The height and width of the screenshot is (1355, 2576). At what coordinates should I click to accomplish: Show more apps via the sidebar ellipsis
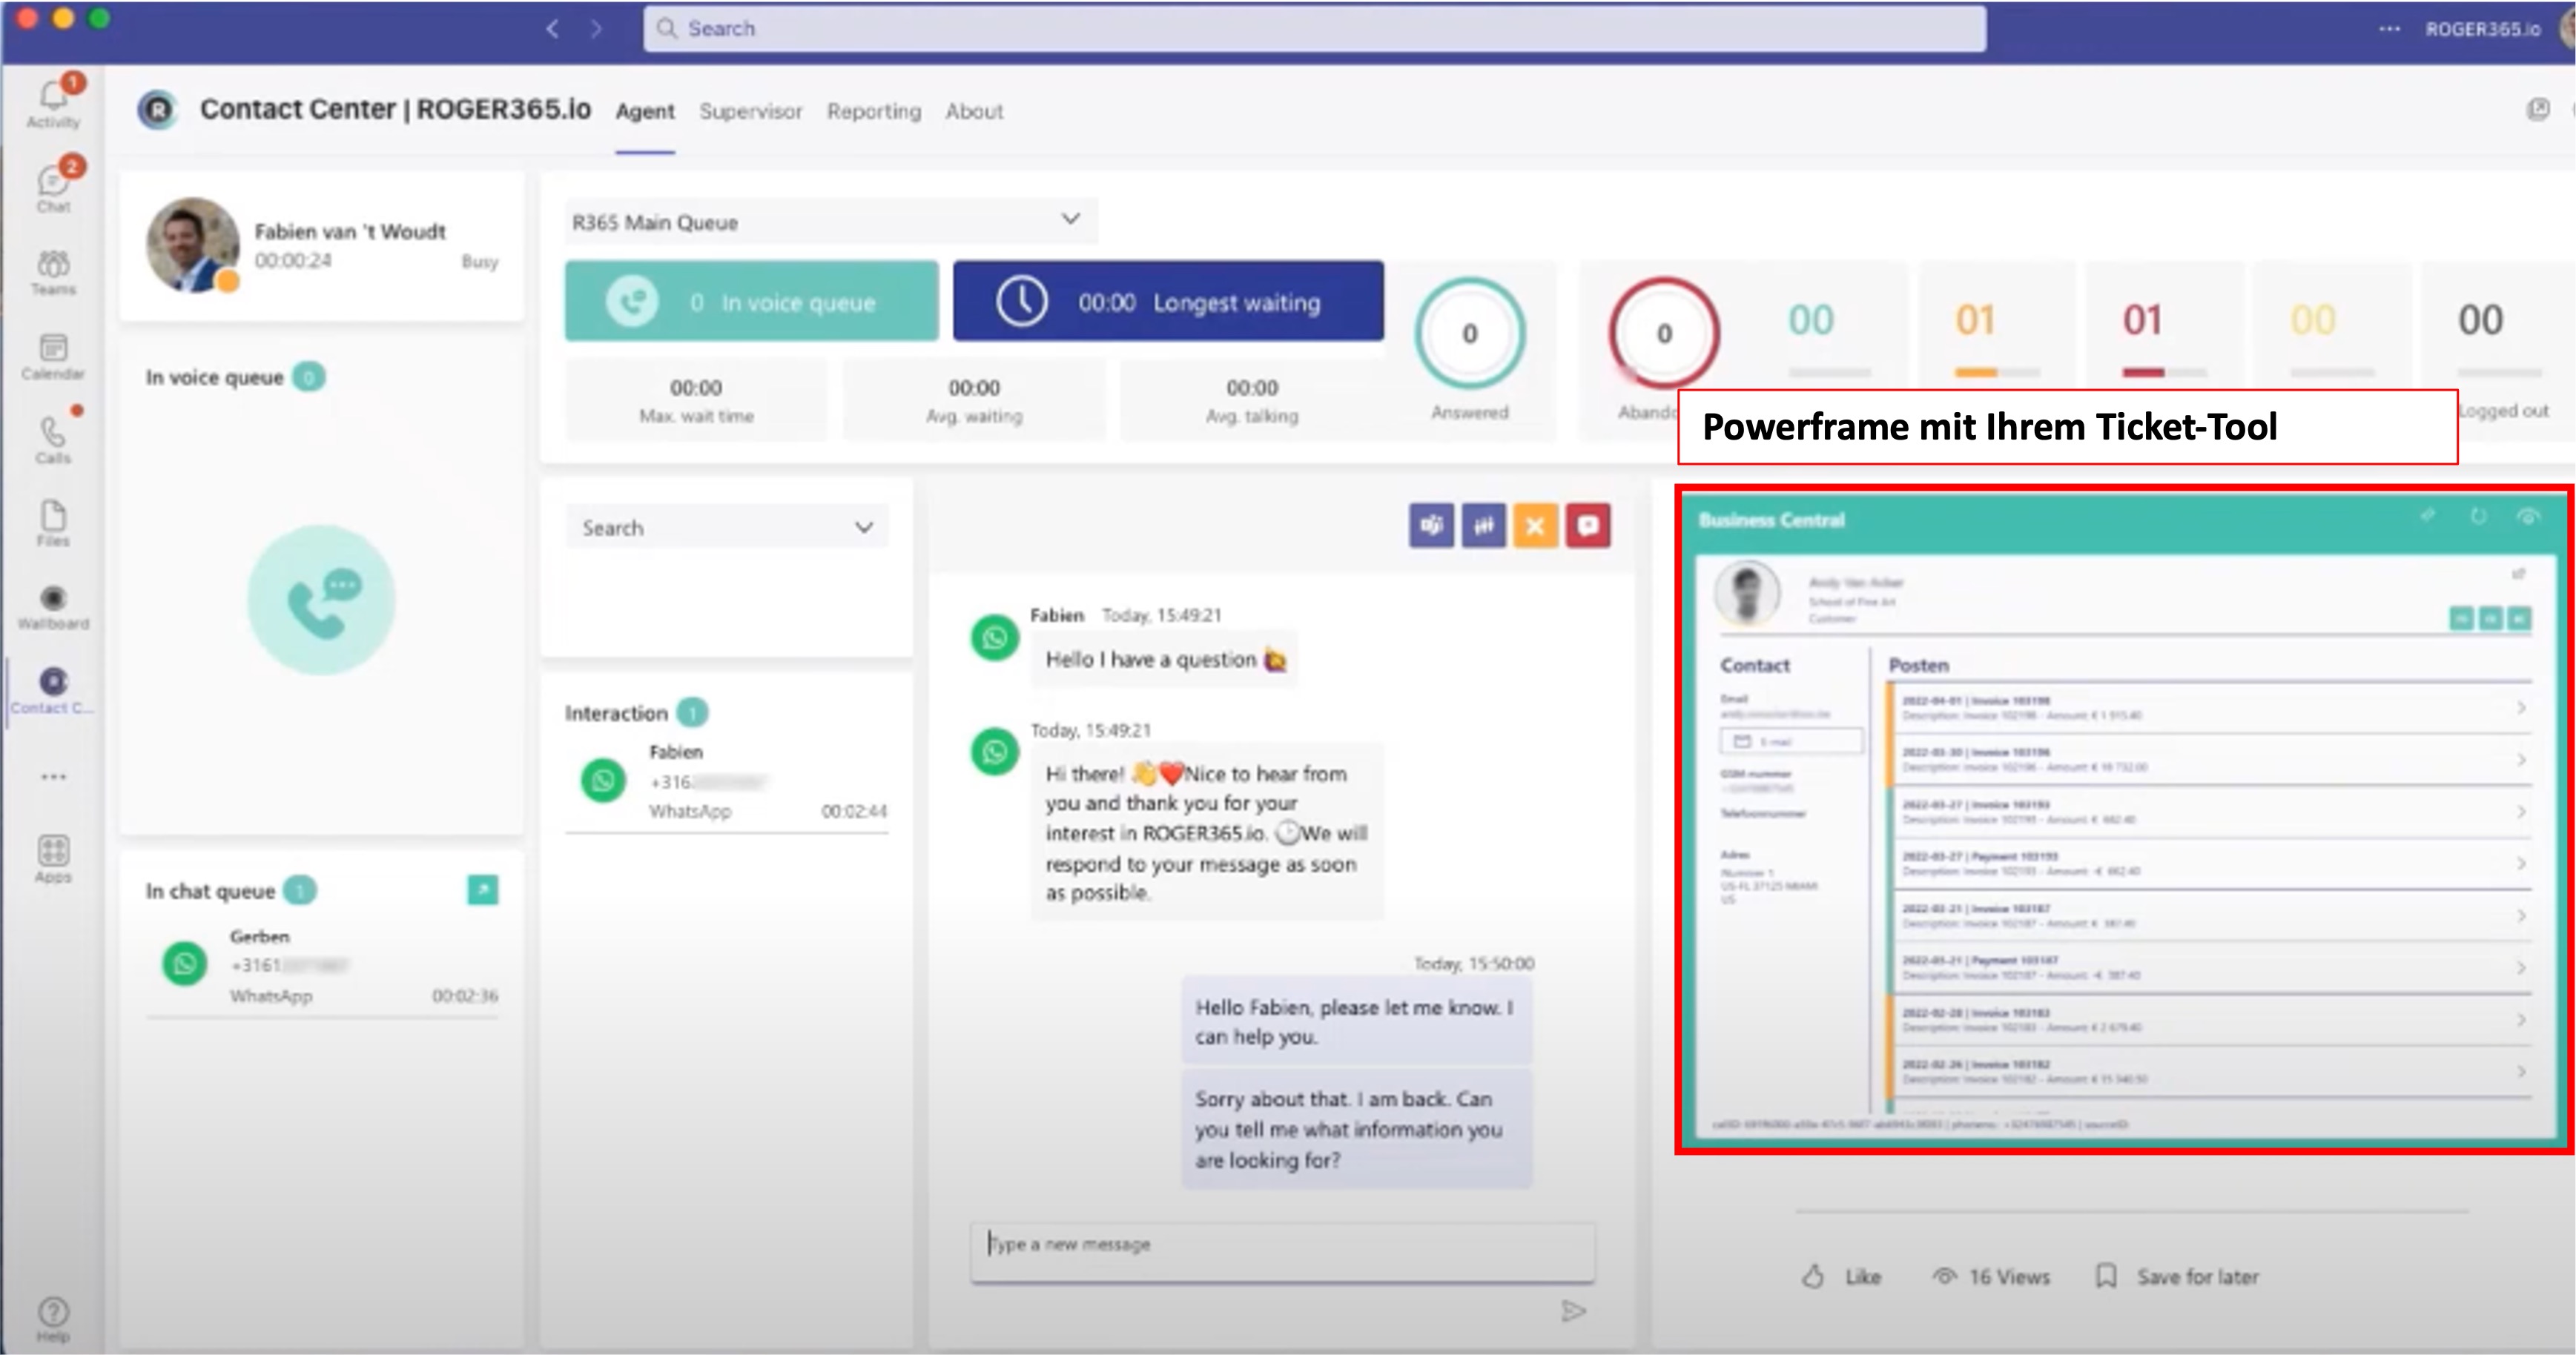pyautogui.click(x=53, y=776)
